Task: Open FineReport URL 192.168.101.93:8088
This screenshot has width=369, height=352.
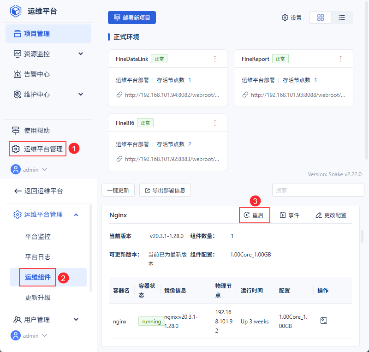Action: click(298, 95)
